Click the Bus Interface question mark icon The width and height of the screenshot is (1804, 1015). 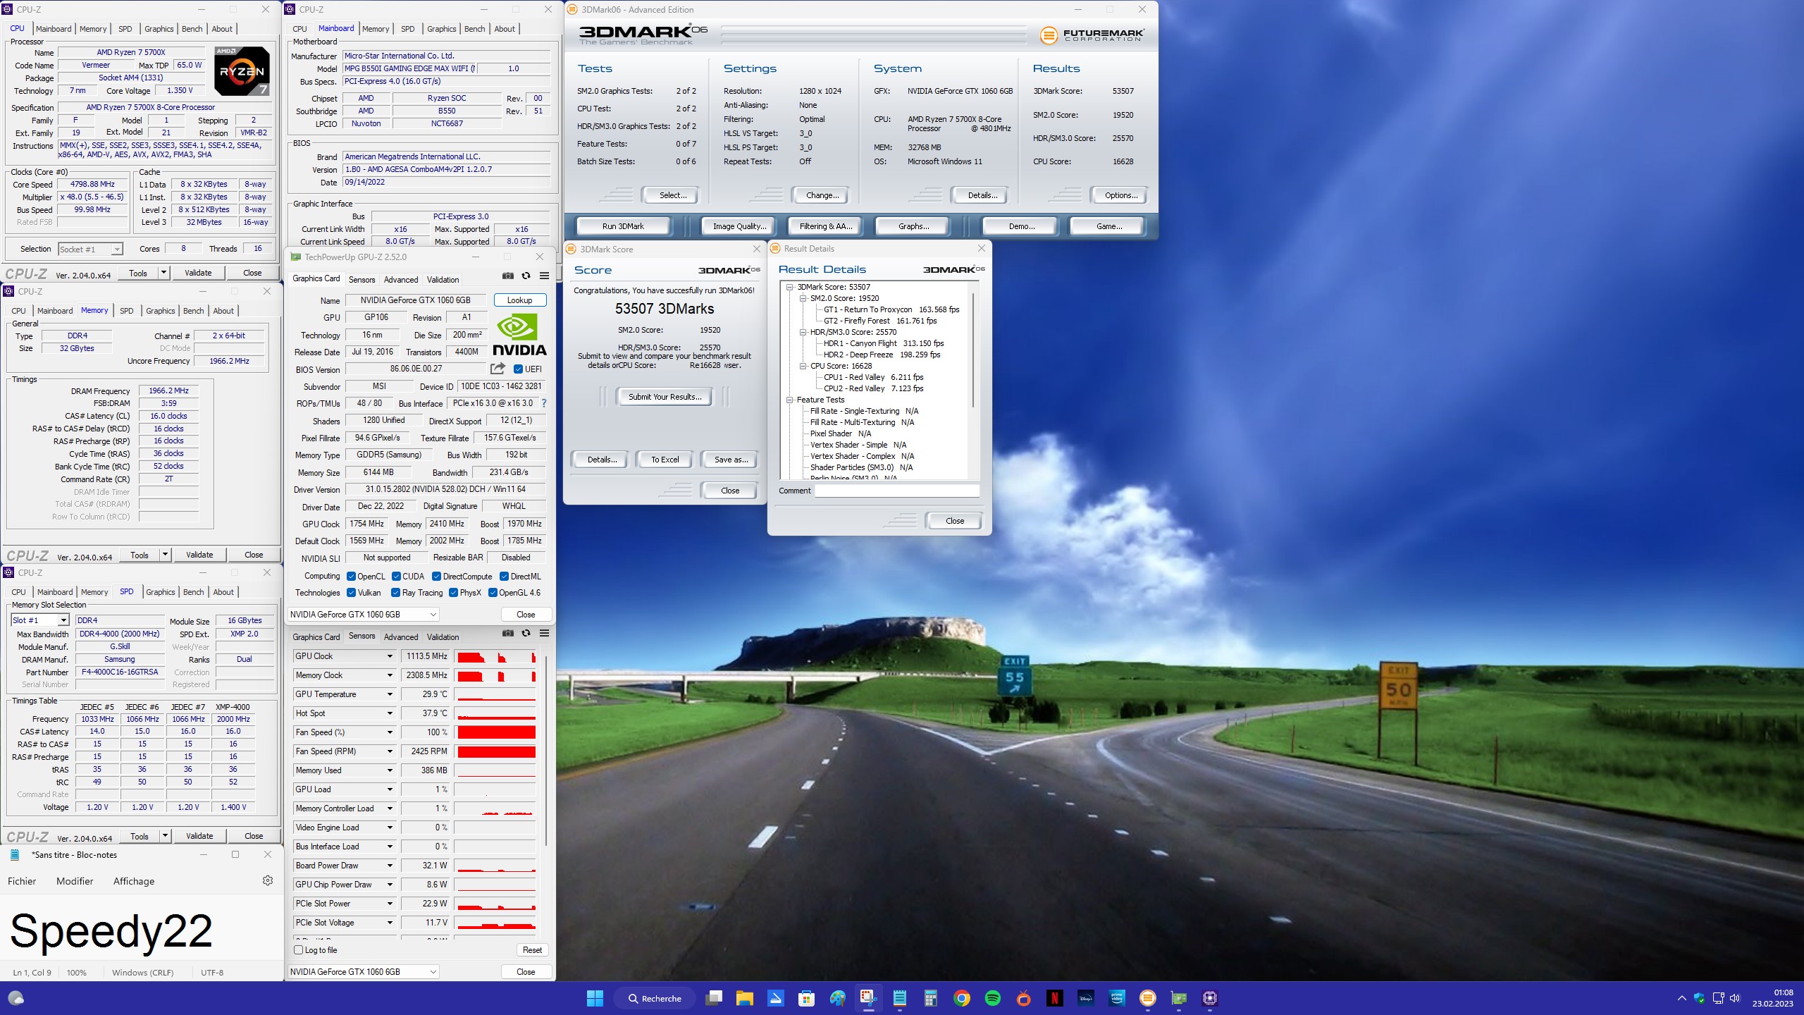pyautogui.click(x=544, y=404)
